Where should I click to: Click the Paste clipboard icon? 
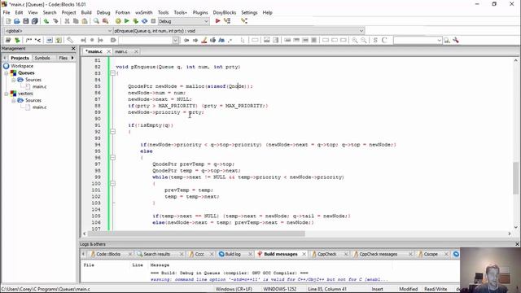click(85, 21)
